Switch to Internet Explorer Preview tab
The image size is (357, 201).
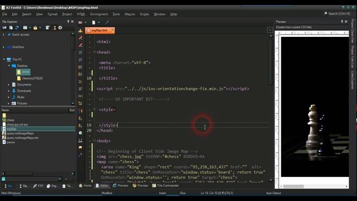pos(120,185)
